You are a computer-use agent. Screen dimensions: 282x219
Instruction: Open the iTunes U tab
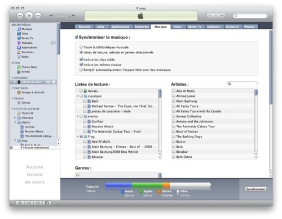[x=232, y=27]
